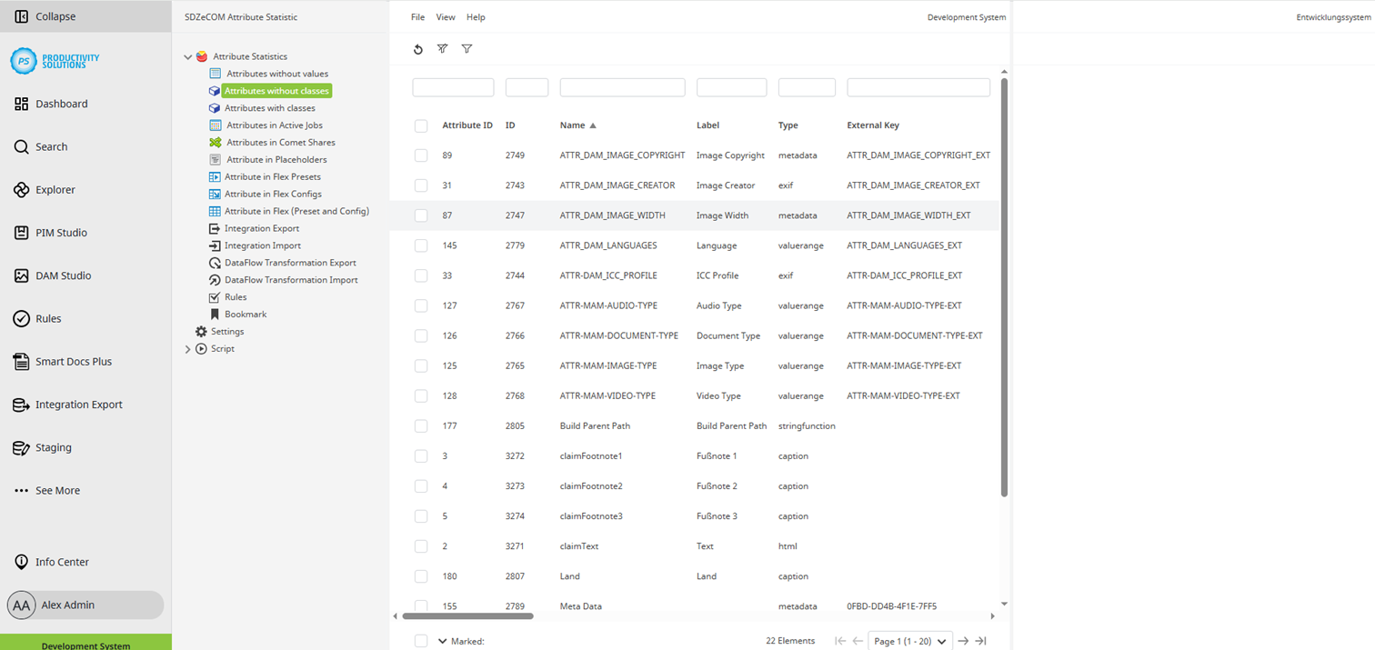The height and width of the screenshot is (650, 1375).
Task: Select Attributes with classes in the tree
Action: point(270,107)
